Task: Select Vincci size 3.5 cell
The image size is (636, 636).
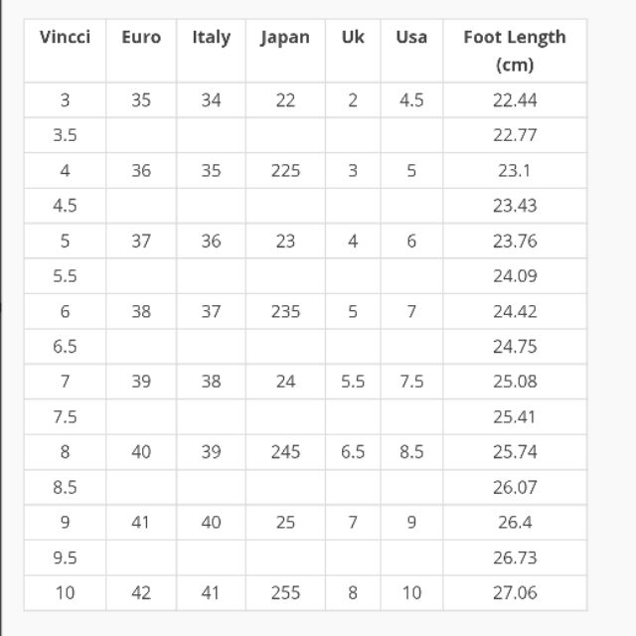Action: (65, 135)
